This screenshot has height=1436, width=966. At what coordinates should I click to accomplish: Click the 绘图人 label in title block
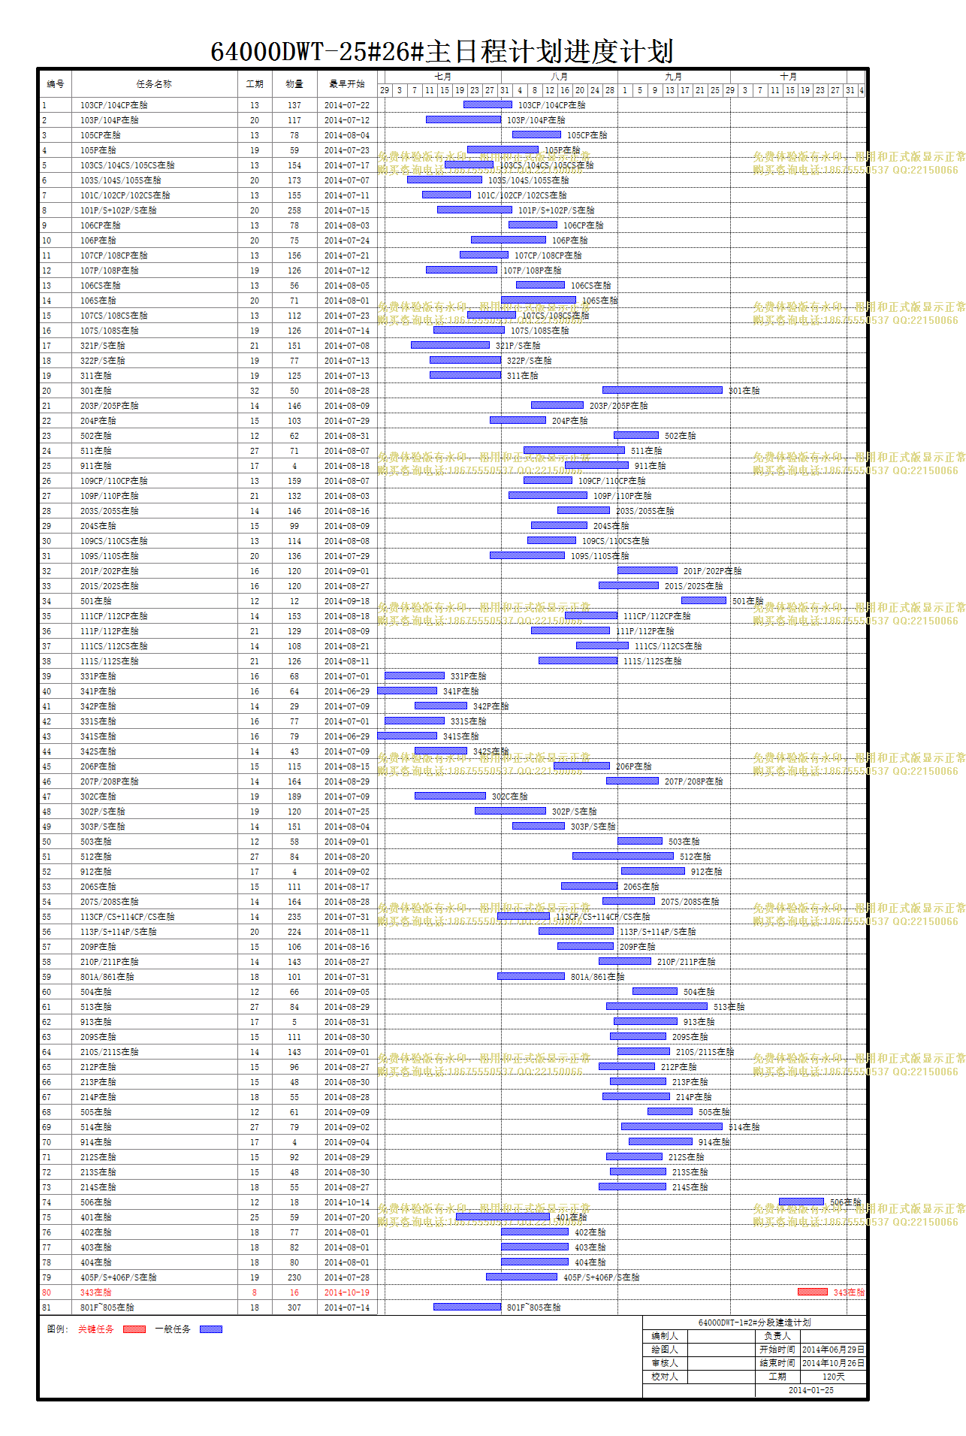665,1350
